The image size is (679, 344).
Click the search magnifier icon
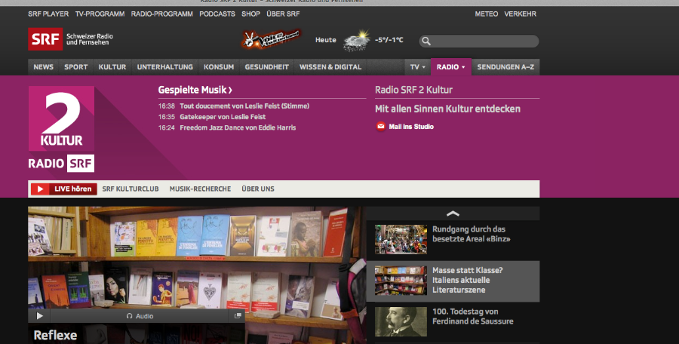(426, 41)
